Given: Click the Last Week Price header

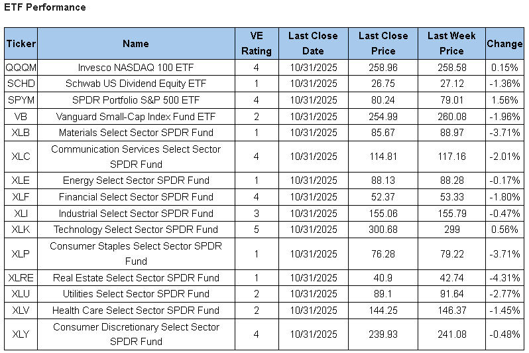Looking at the screenshot, I should [x=451, y=44].
